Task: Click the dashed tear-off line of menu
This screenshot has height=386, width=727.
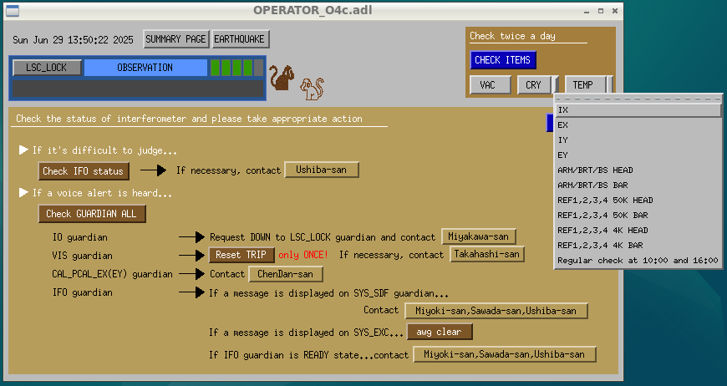Action: coord(638,99)
